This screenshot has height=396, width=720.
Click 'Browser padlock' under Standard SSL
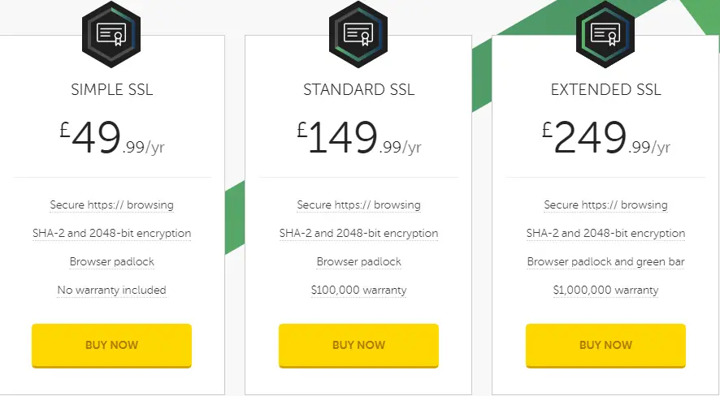358,262
